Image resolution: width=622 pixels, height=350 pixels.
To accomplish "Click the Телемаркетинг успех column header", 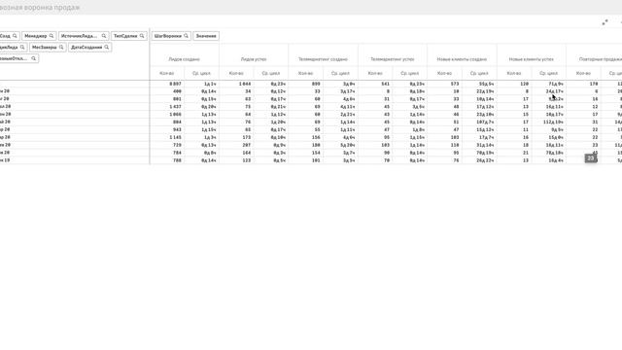I will click(x=393, y=59).
